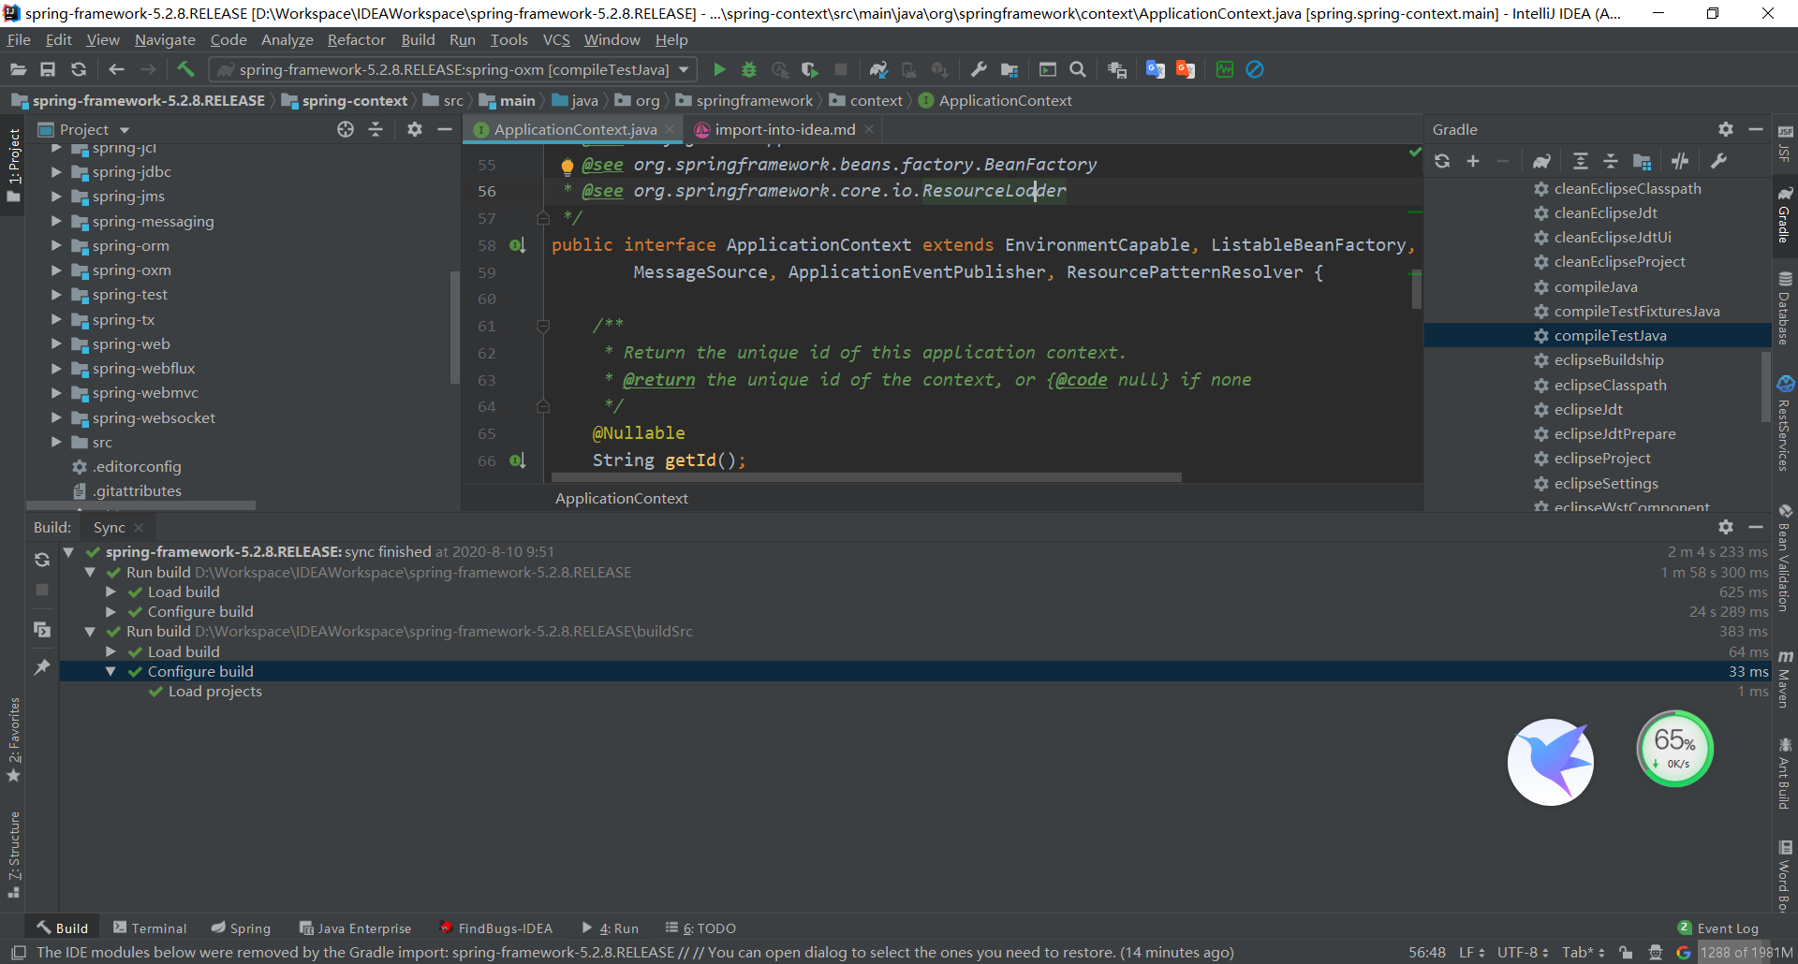Toggle Gradle offline mode

point(1679,161)
